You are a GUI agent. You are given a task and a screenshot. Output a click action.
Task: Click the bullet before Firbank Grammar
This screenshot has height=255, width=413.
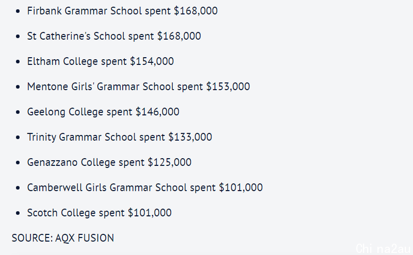click(x=18, y=11)
